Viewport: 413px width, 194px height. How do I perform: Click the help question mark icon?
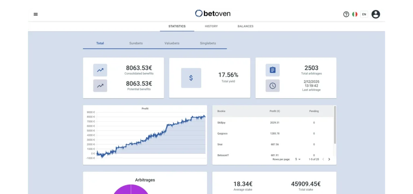pos(346,14)
